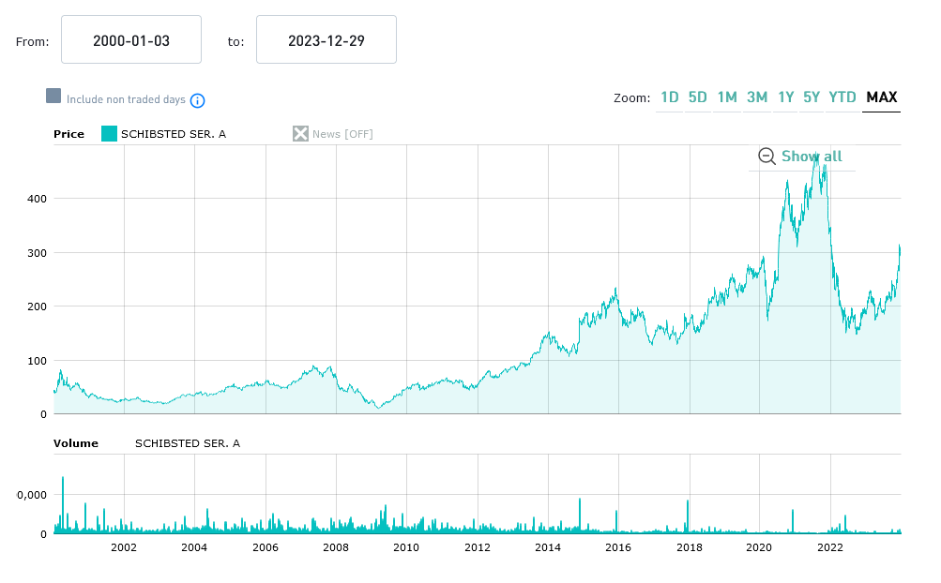Image resolution: width=941 pixels, height=583 pixels.
Task: Click the teal SCHIBSTED price color swatch
Action: click(109, 134)
